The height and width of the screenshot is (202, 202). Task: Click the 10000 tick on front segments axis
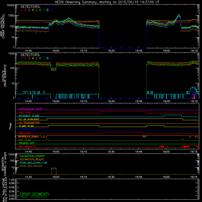click(10, 5)
